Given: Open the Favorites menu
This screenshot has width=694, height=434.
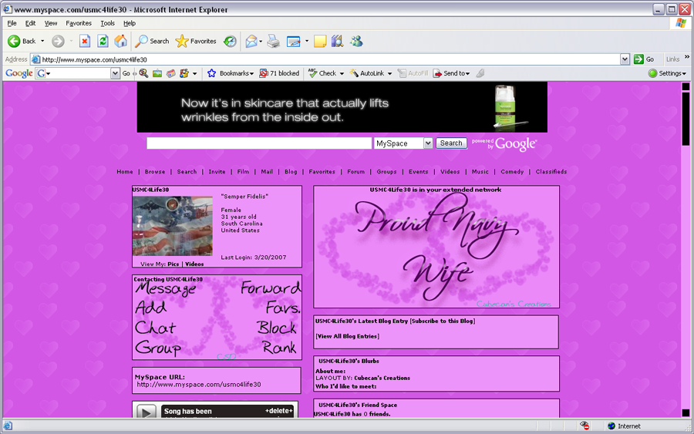Looking at the screenshot, I should [x=79, y=23].
